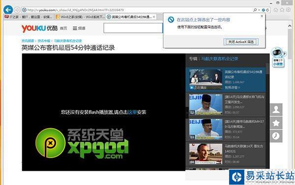Open the browser Home icon
The width and height of the screenshot is (295, 185).
point(276,10)
